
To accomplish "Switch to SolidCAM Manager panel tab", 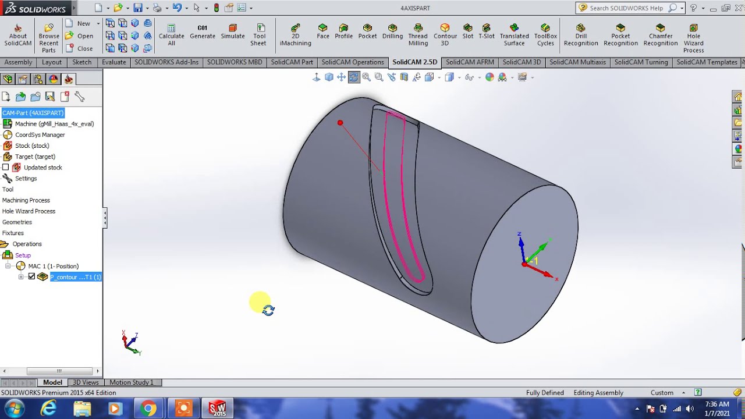I will (x=69, y=79).
